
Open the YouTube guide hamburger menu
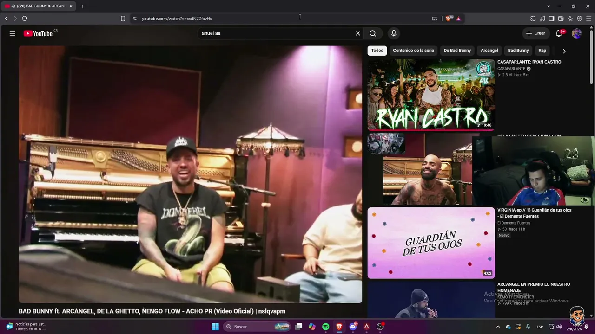pos(13,33)
